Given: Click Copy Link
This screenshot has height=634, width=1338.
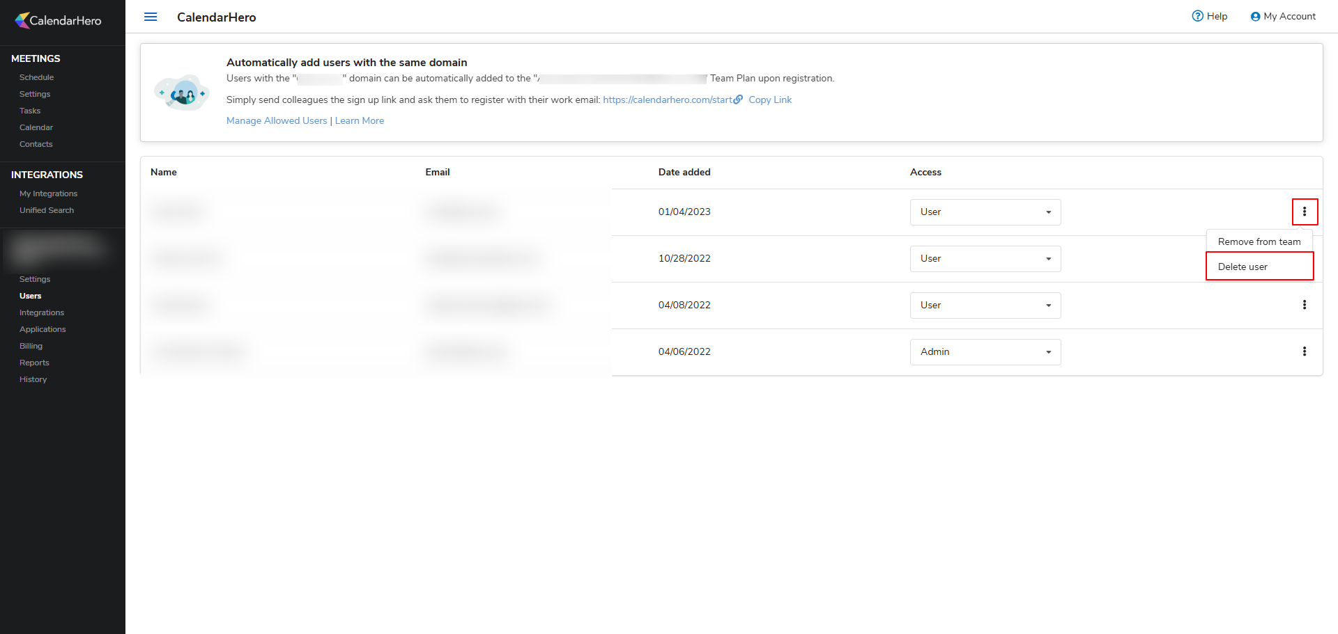Looking at the screenshot, I should 770,100.
